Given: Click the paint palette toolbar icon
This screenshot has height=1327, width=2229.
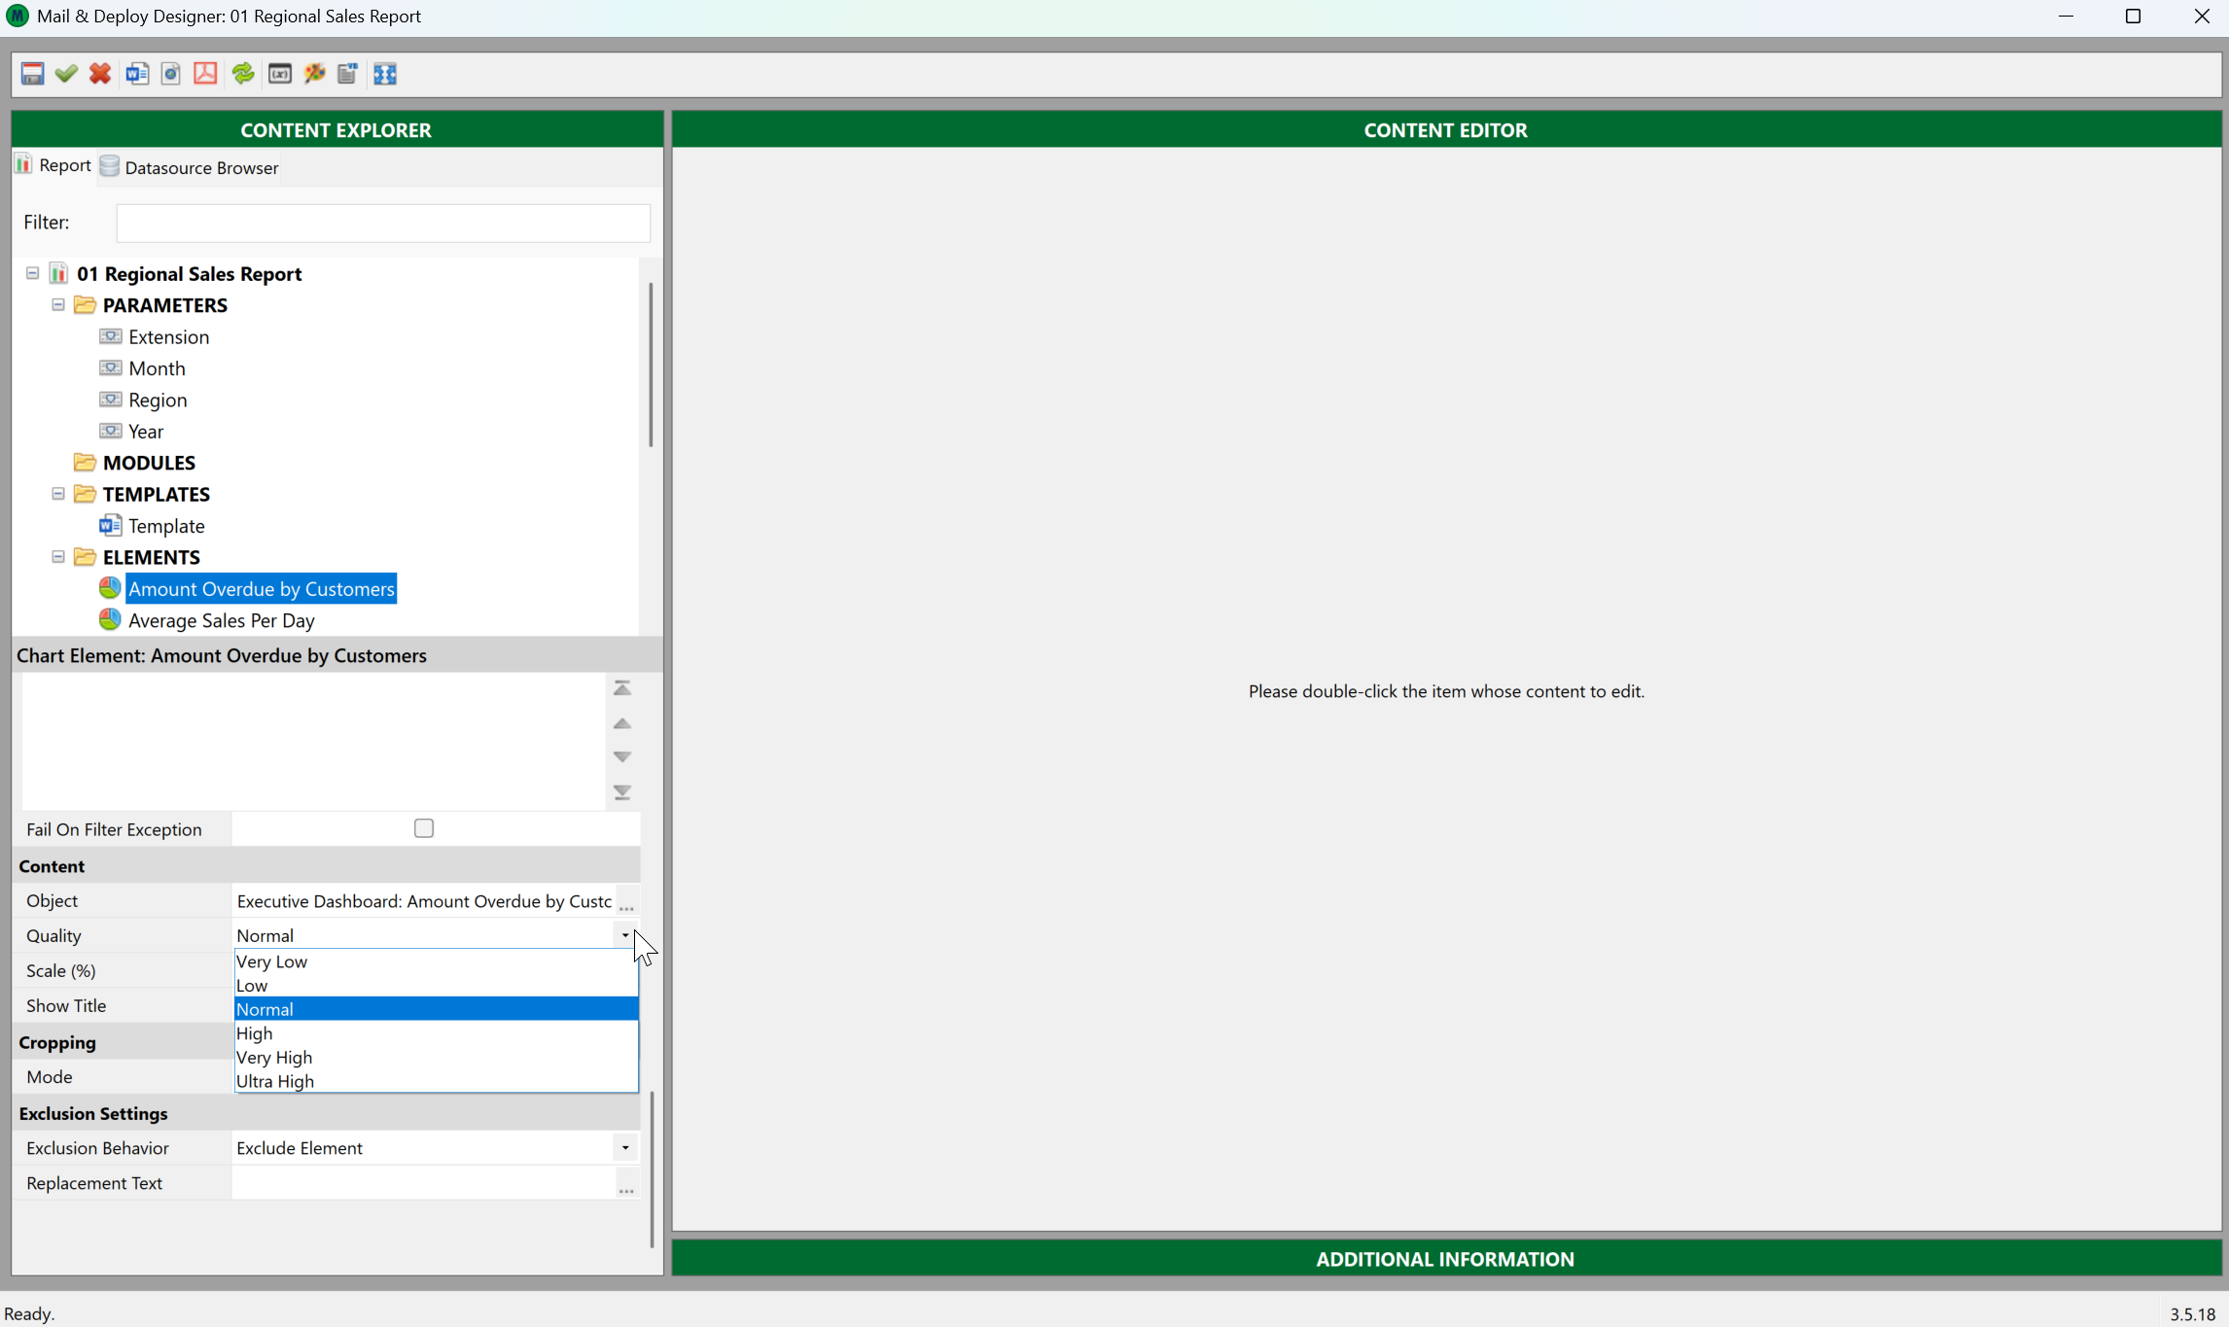Looking at the screenshot, I should coord(314,74).
